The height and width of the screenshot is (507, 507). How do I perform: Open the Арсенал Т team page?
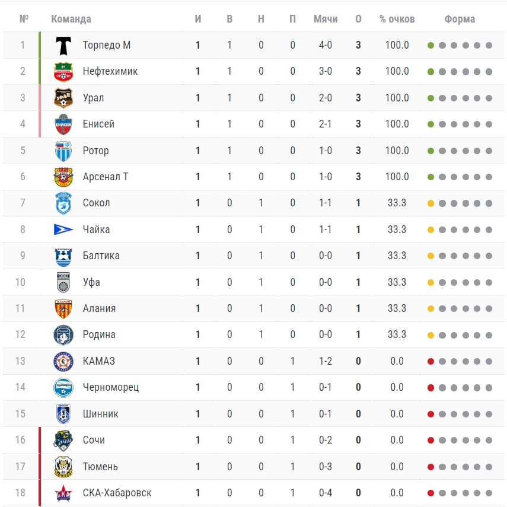point(106,177)
